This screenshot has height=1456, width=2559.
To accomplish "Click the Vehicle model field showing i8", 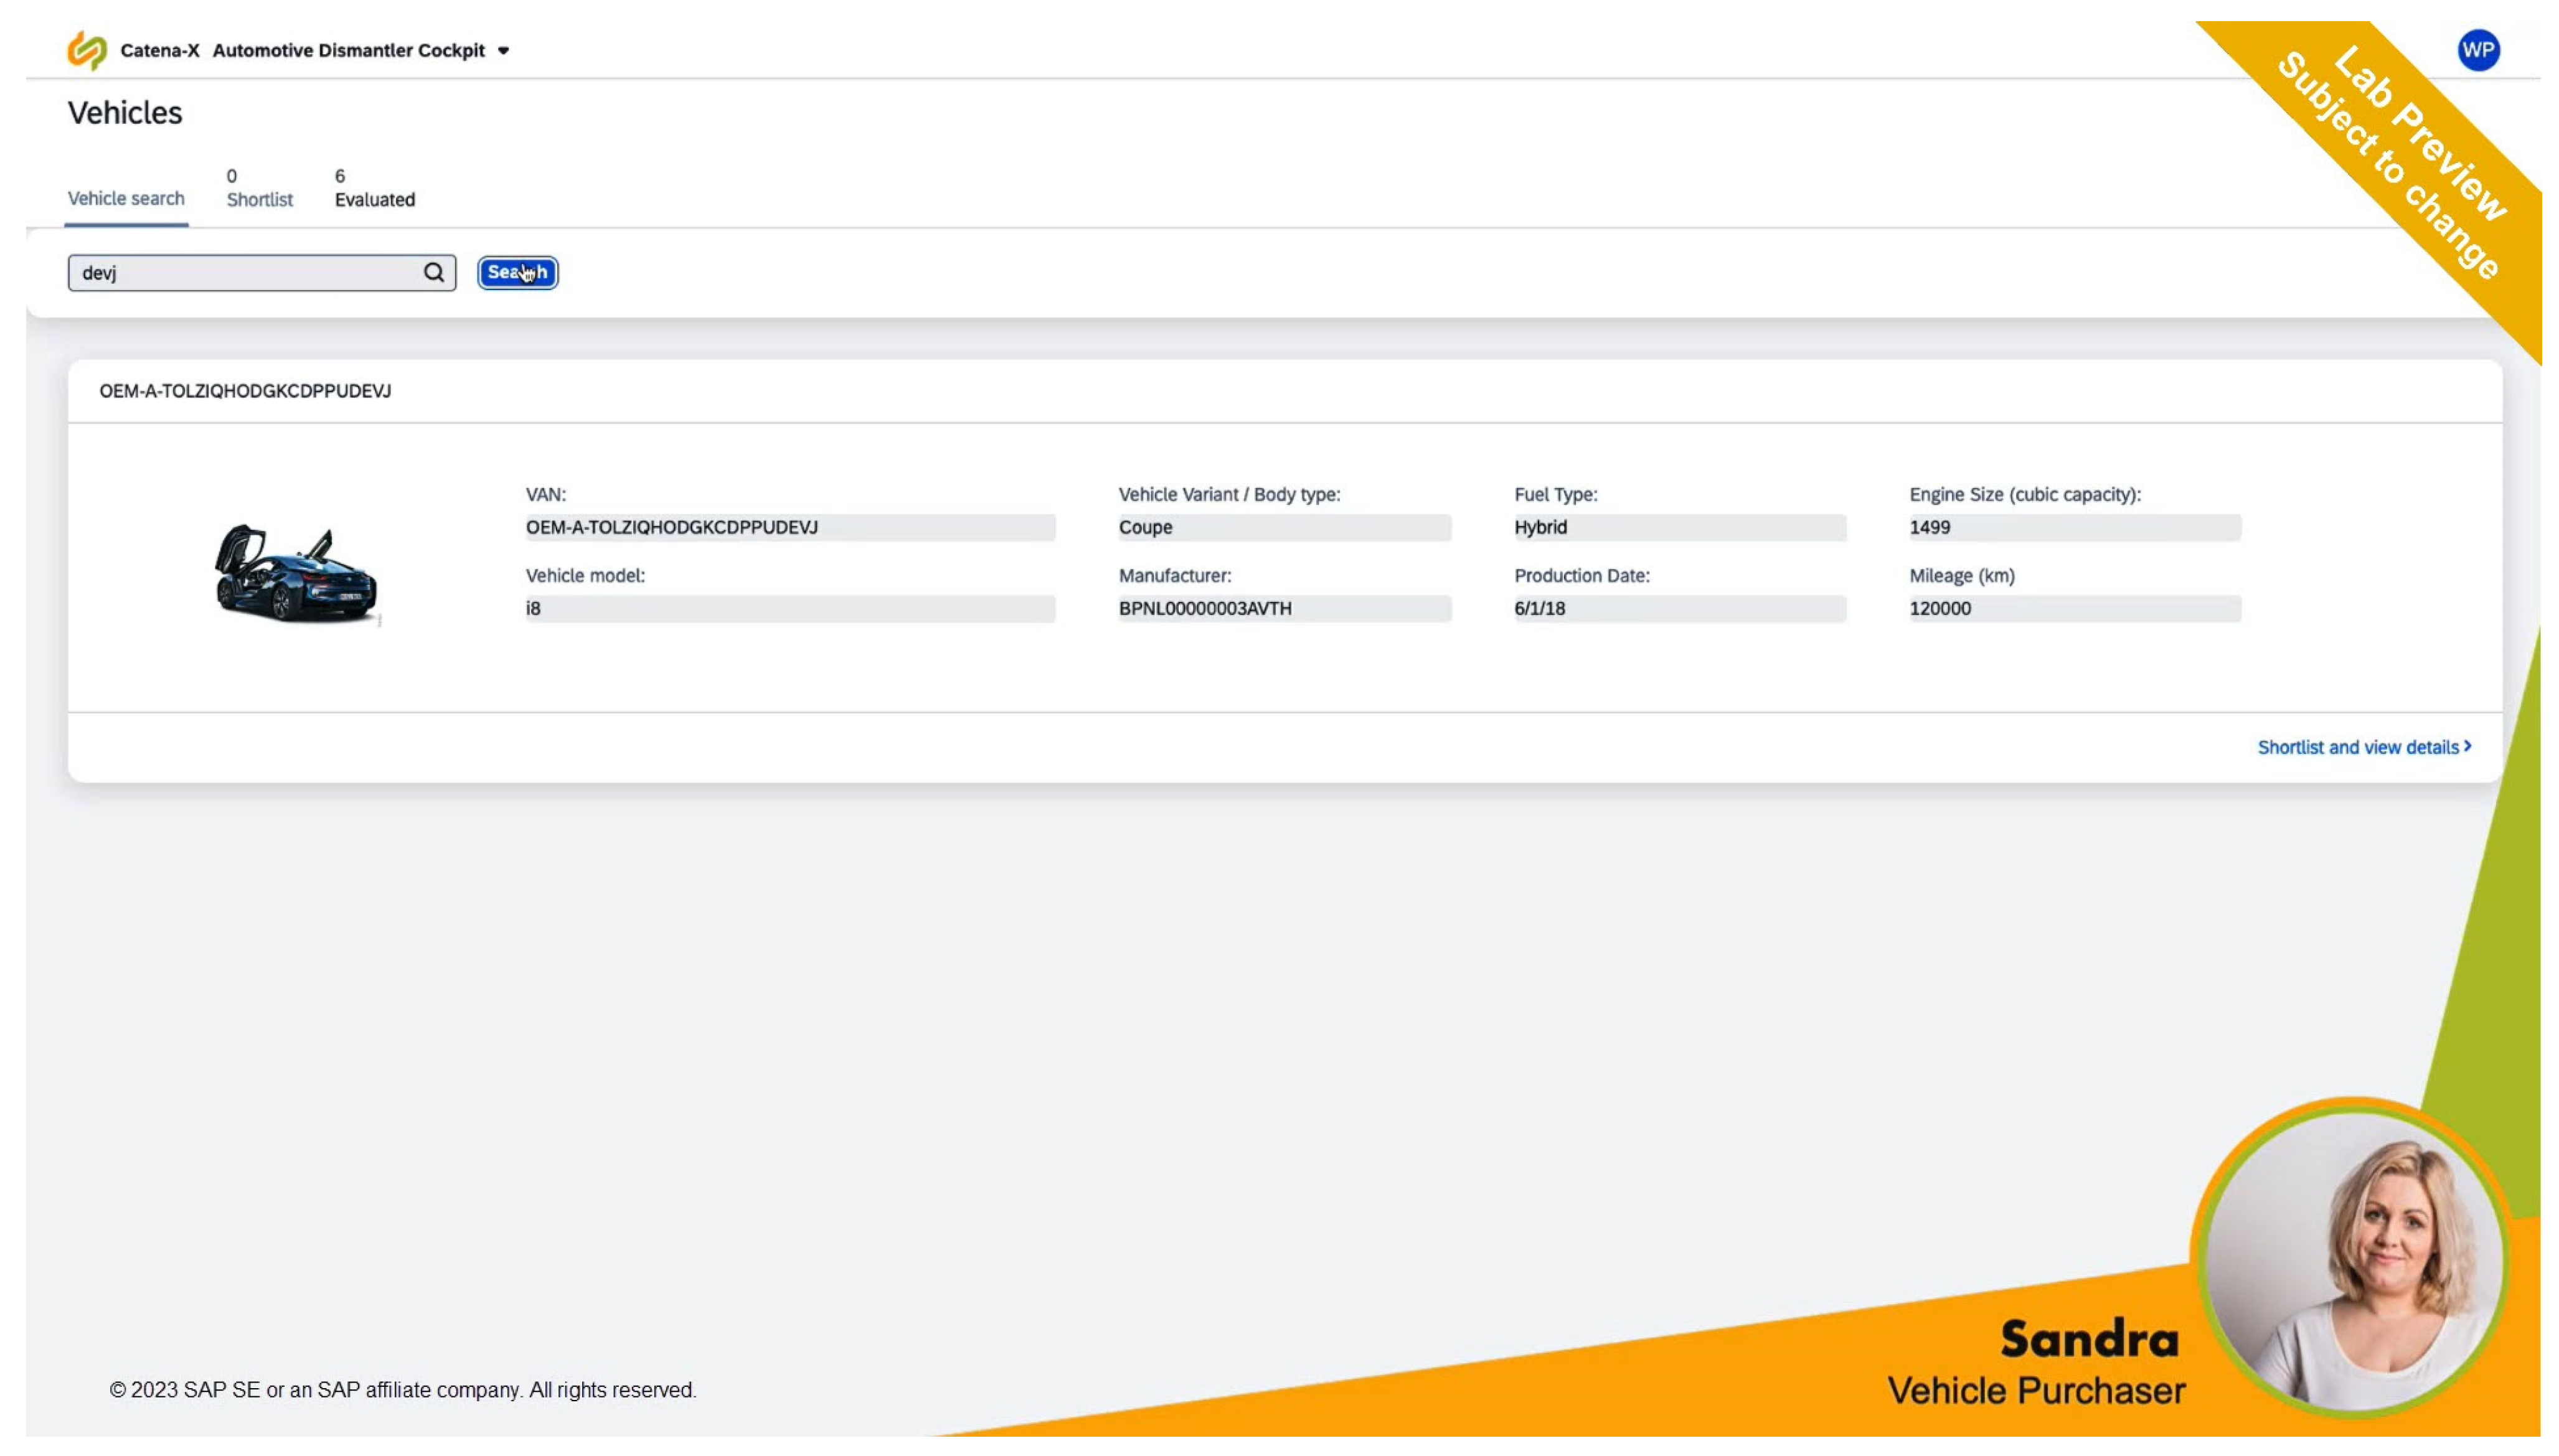I will click(788, 608).
